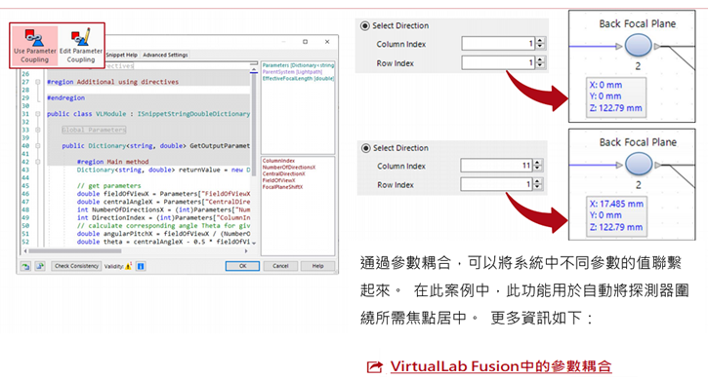
Task: Click the lower Back Focal Plane element
Action: pos(638,164)
